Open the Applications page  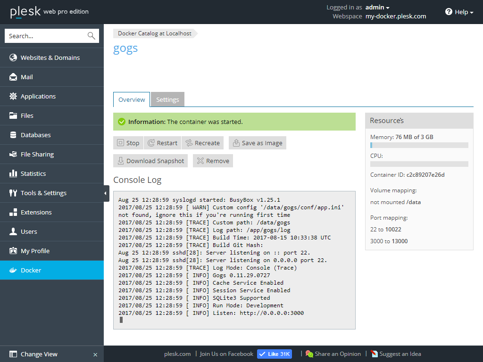click(52, 96)
